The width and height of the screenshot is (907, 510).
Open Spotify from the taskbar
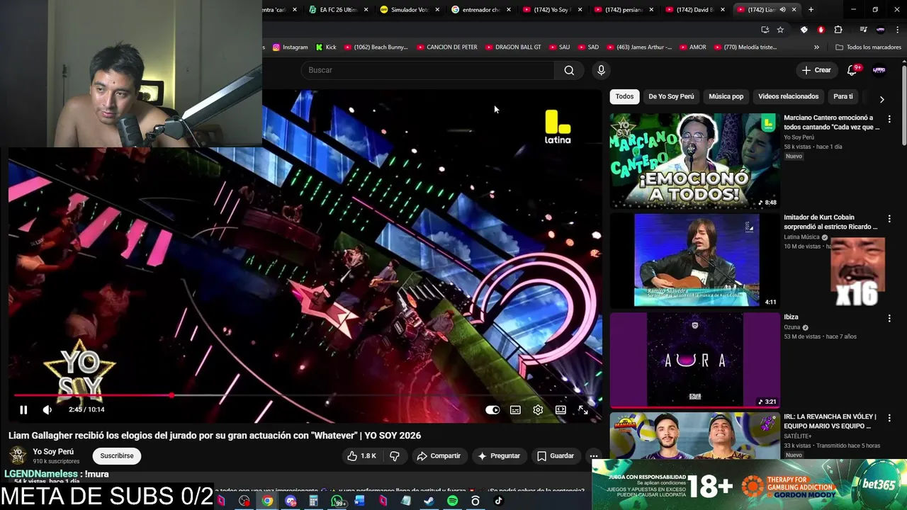pyautogui.click(x=452, y=501)
